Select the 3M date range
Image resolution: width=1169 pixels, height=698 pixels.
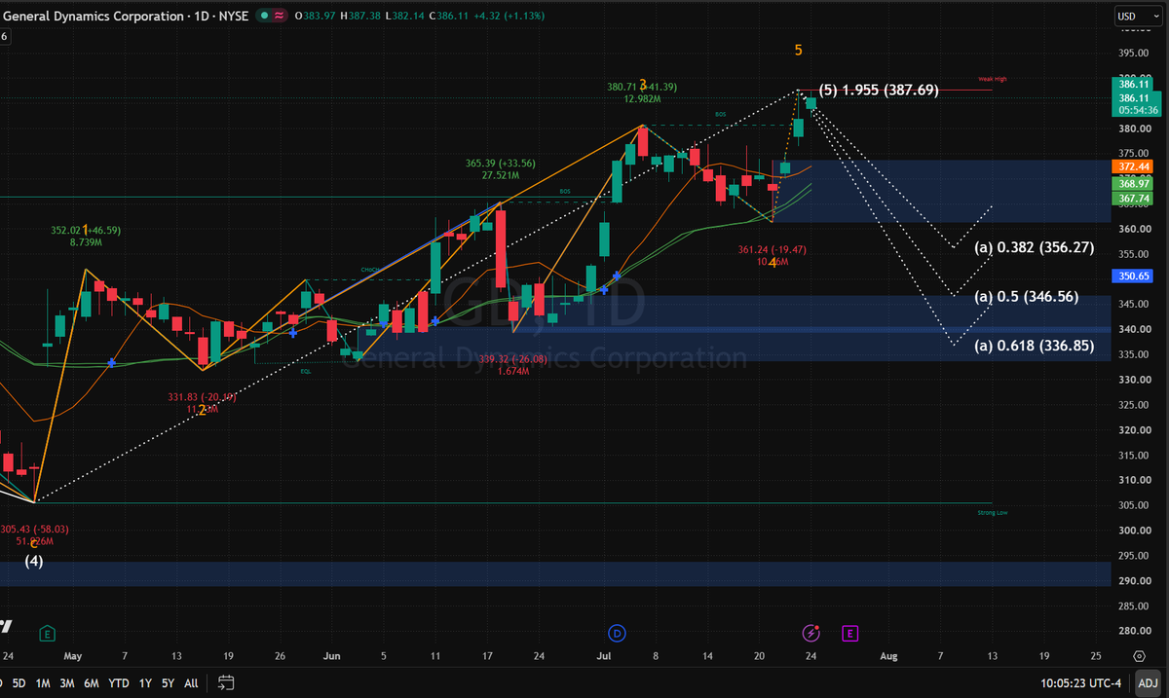[x=67, y=682]
